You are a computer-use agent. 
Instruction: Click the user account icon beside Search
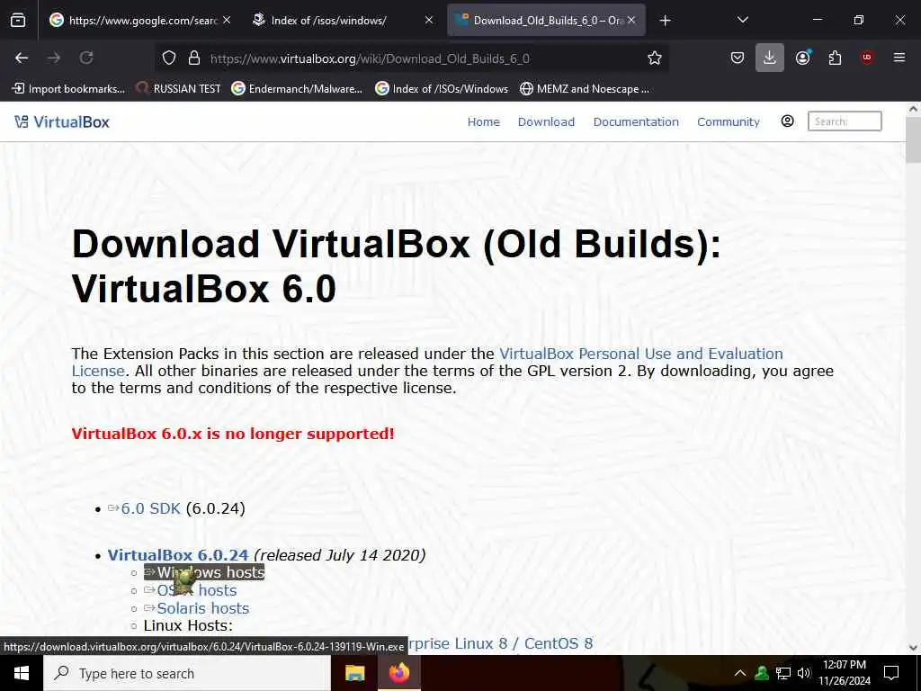(x=788, y=121)
